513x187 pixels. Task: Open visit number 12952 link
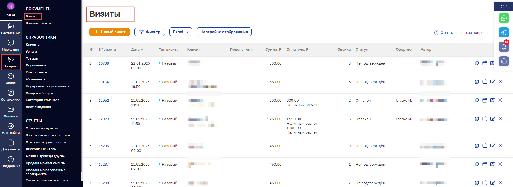click(x=104, y=101)
